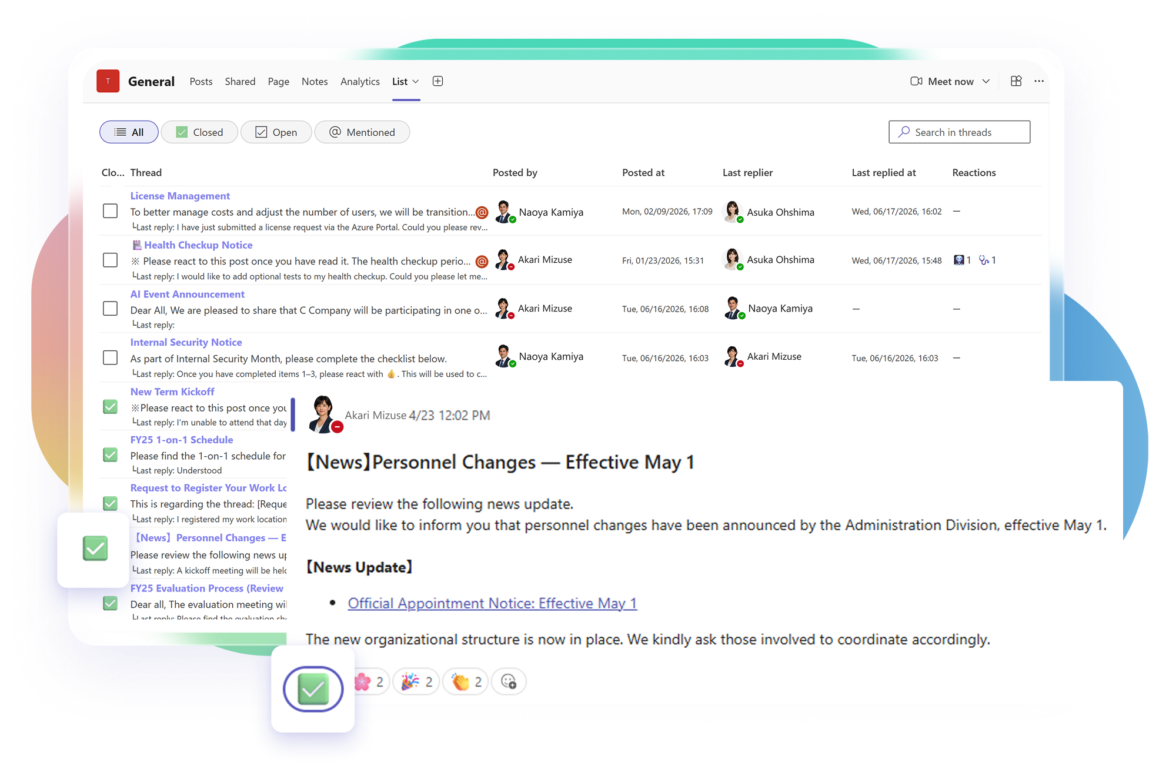Click Akari Mizuse avatar in Health Checkup row
The width and height of the screenshot is (1149, 766).
click(504, 260)
